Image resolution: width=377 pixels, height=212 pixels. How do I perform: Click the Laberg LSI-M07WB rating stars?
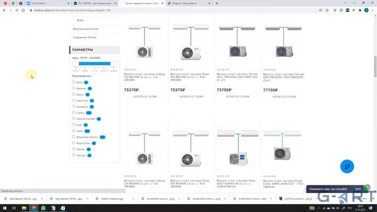point(130,69)
